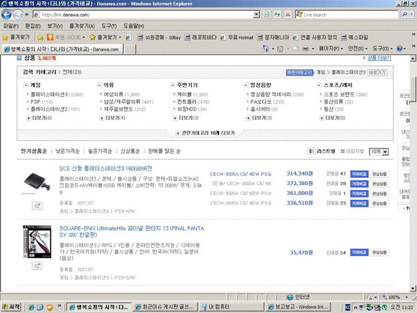Open SCE 신형 플레이스테이션3 160GB버전 product
The image size is (417, 313).
[x=106, y=169]
